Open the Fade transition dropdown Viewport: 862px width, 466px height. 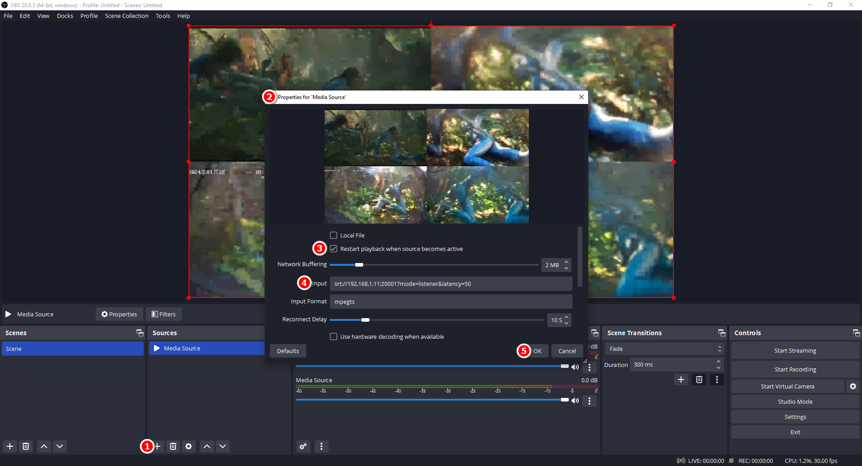click(x=664, y=349)
